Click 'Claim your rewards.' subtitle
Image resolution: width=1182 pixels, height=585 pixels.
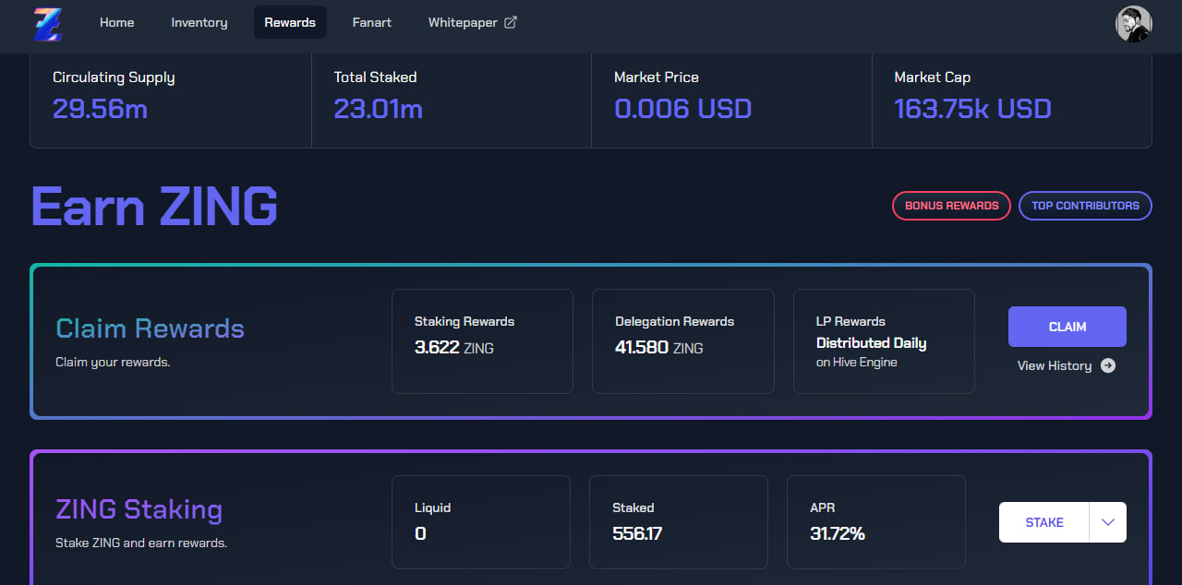point(113,362)
